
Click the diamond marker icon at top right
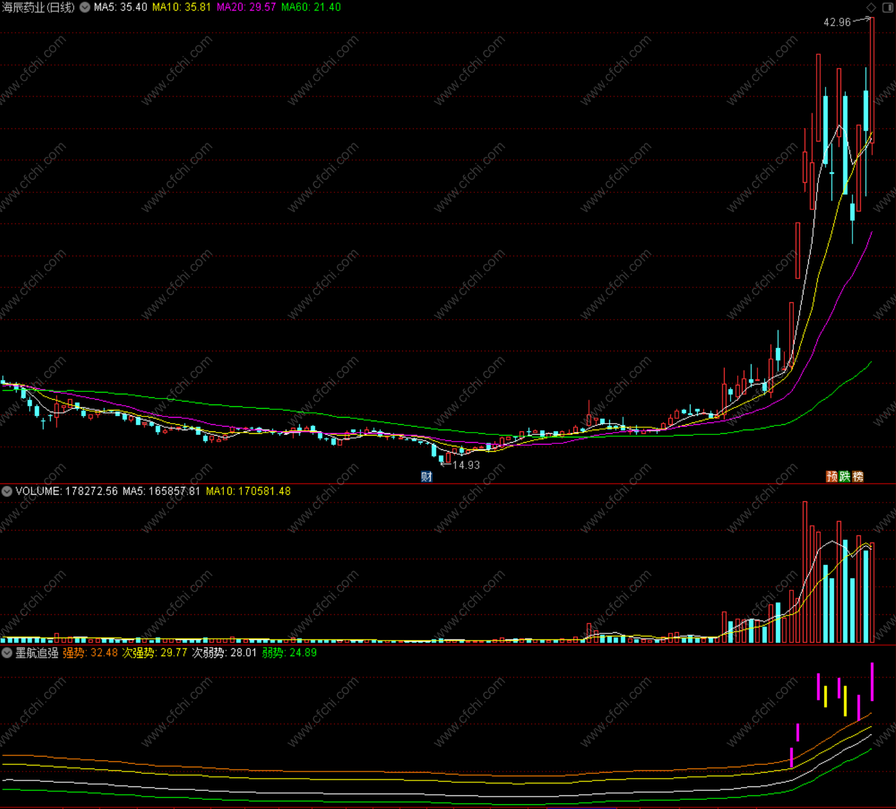click(872, 7)
